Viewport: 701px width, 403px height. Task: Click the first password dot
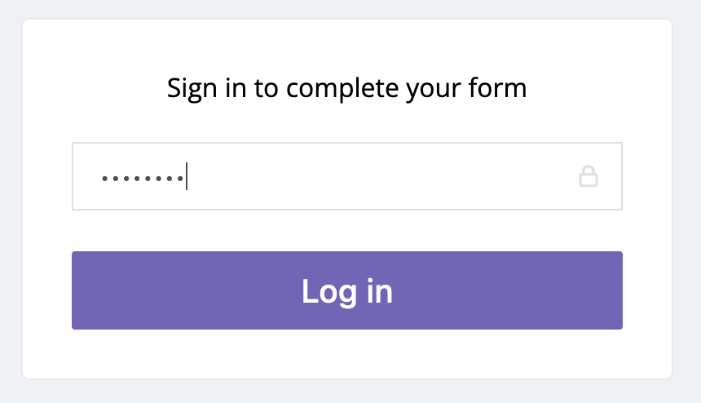104,177
